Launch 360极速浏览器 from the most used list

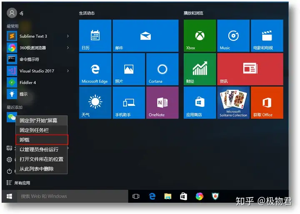[38, 48]
